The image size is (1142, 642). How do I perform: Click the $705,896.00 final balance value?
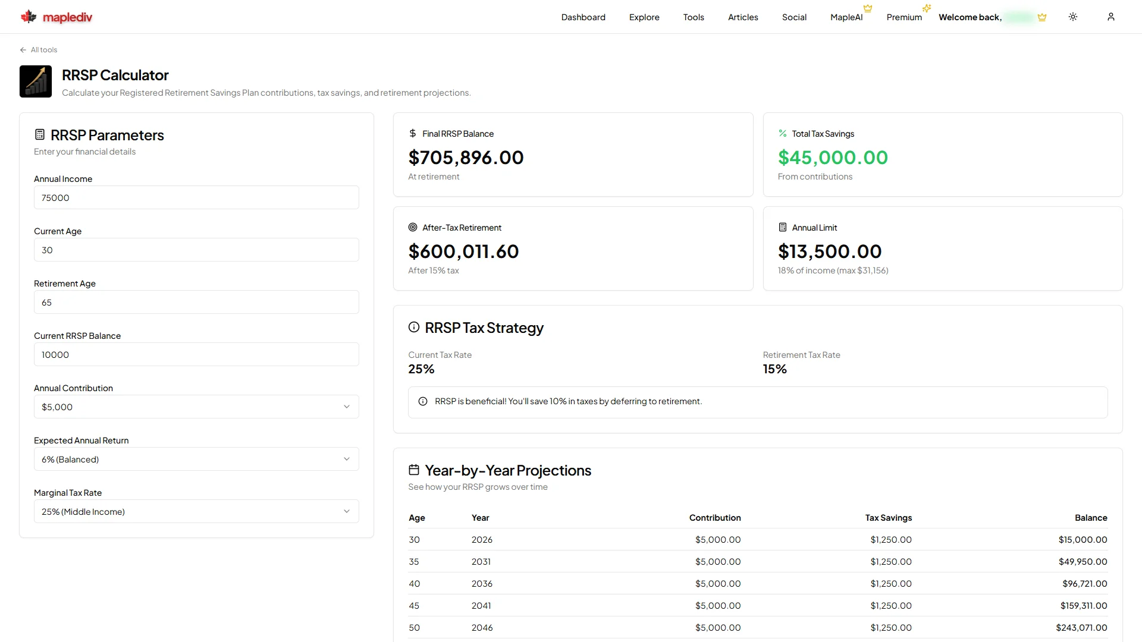(x=466, y=158)
